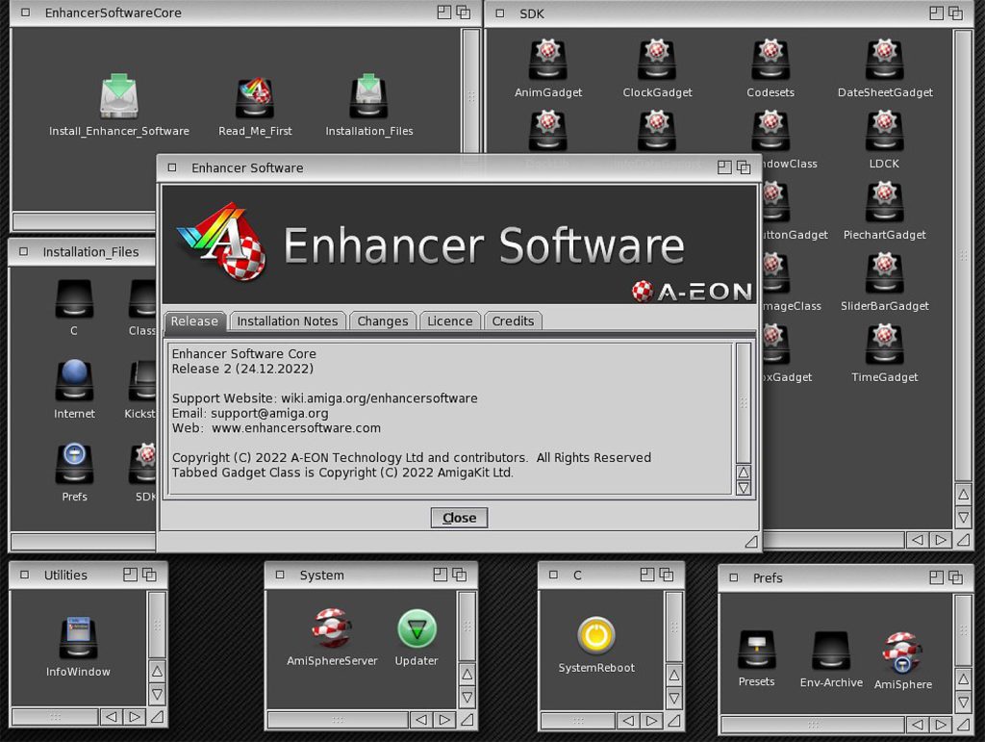This screenshot has height=742, width=985.
Task: Select the Presets drawer icon
Action: click(756, 650)
